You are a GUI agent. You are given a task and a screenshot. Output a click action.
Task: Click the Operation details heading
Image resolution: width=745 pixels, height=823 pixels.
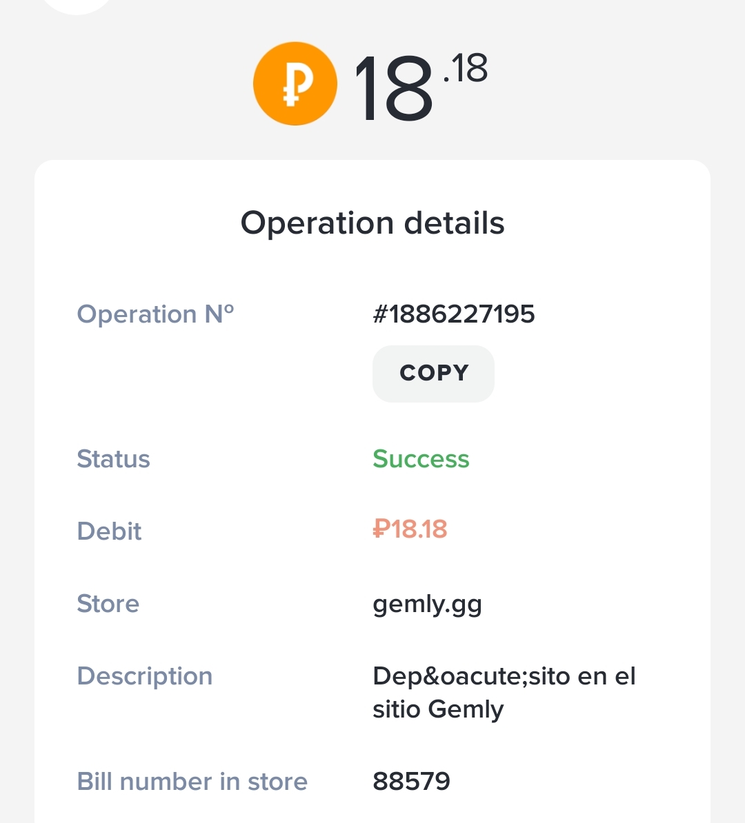tap(372, 223)
